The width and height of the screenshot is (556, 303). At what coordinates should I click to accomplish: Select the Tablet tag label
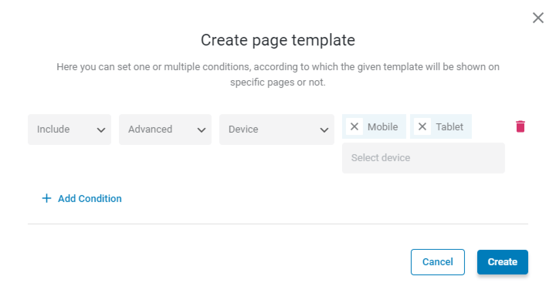(449, 127)
